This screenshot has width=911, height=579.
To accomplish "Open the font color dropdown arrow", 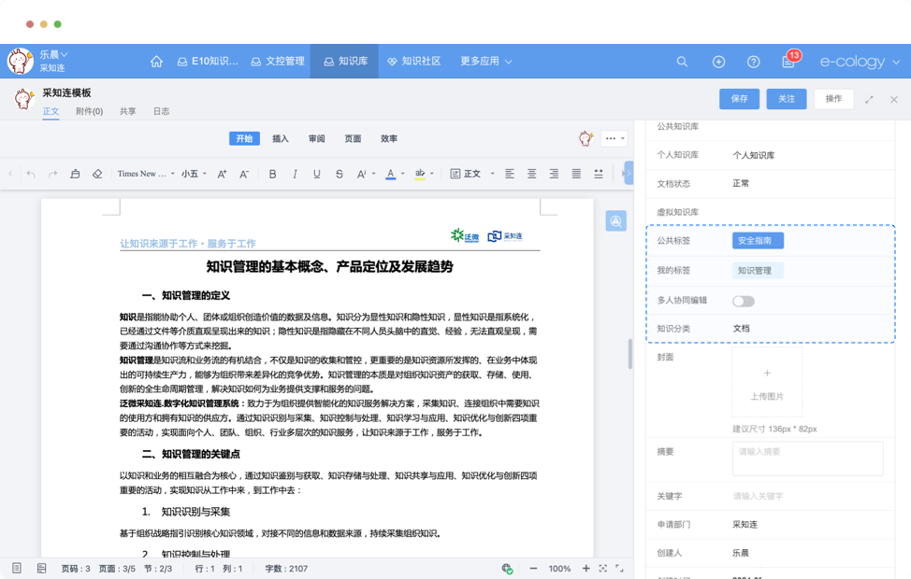I will [402, 174].
